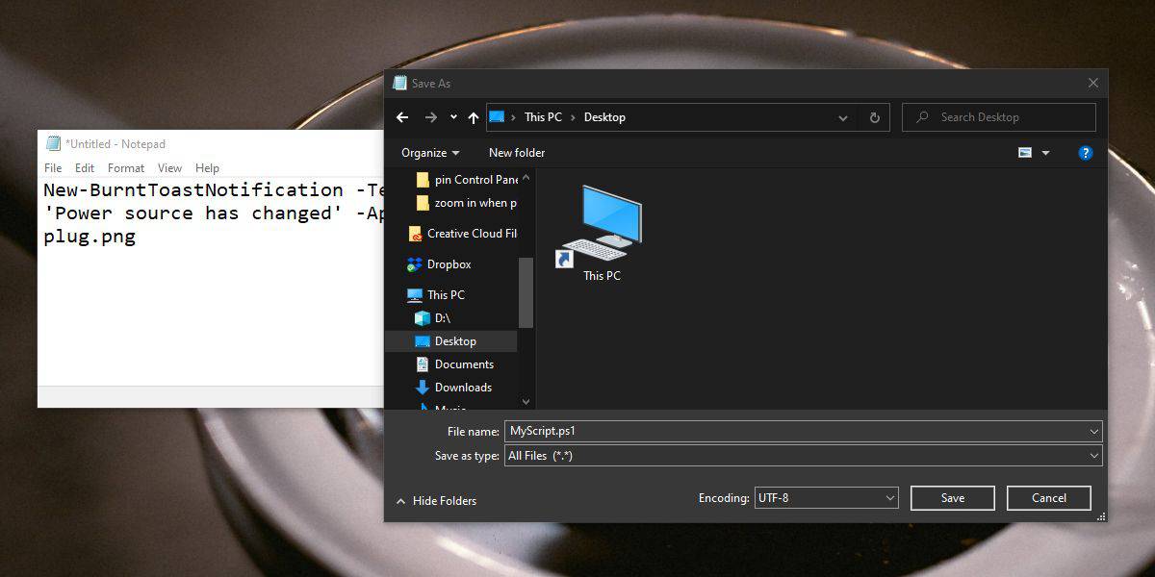The width and height of the screenshot is (1155, 577).
Task: Open the View menu in Notepad
Action: [170, 168]
